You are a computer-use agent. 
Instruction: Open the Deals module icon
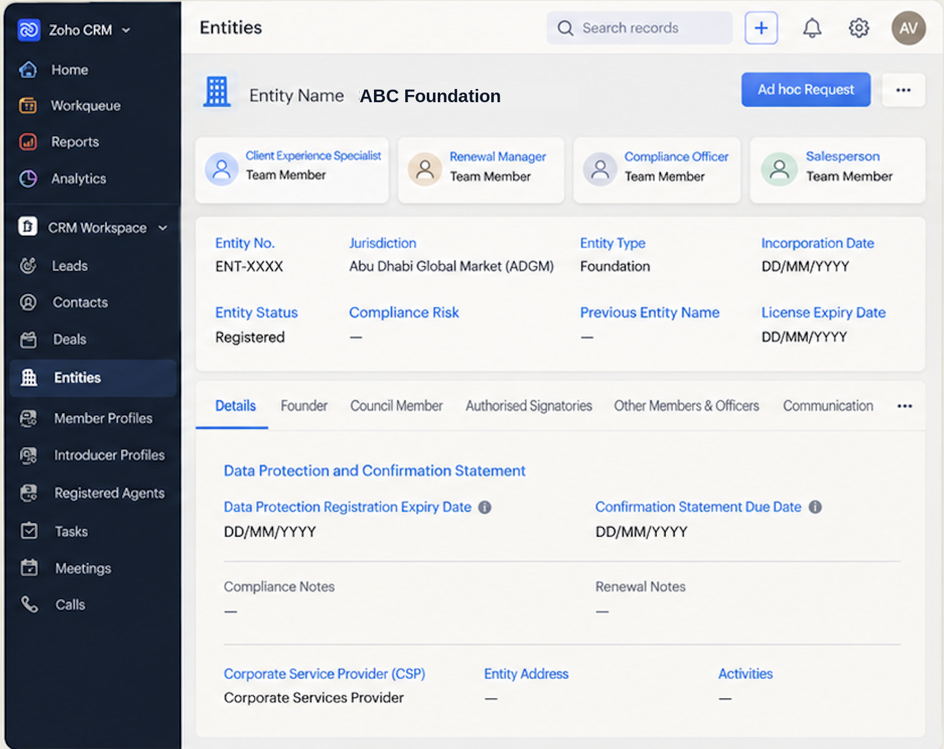[x=28, y=340]
